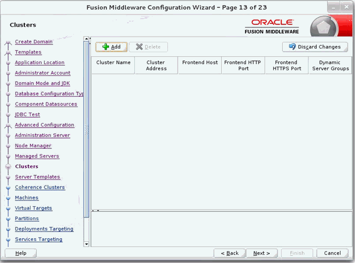Click the Frontend HTTP Port column header

pyautogui.click(x=243, y=66)
